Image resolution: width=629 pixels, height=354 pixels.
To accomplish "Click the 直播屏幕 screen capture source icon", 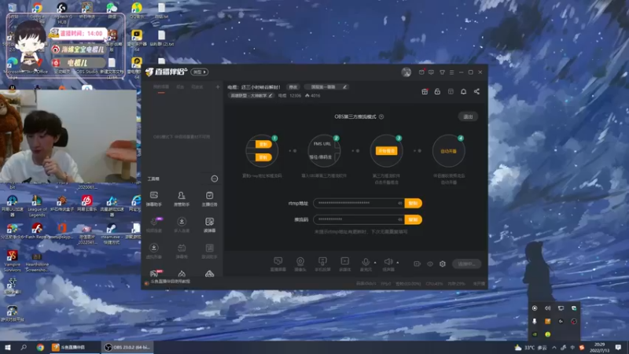I will pyautogui.click(x=278, y=264).
